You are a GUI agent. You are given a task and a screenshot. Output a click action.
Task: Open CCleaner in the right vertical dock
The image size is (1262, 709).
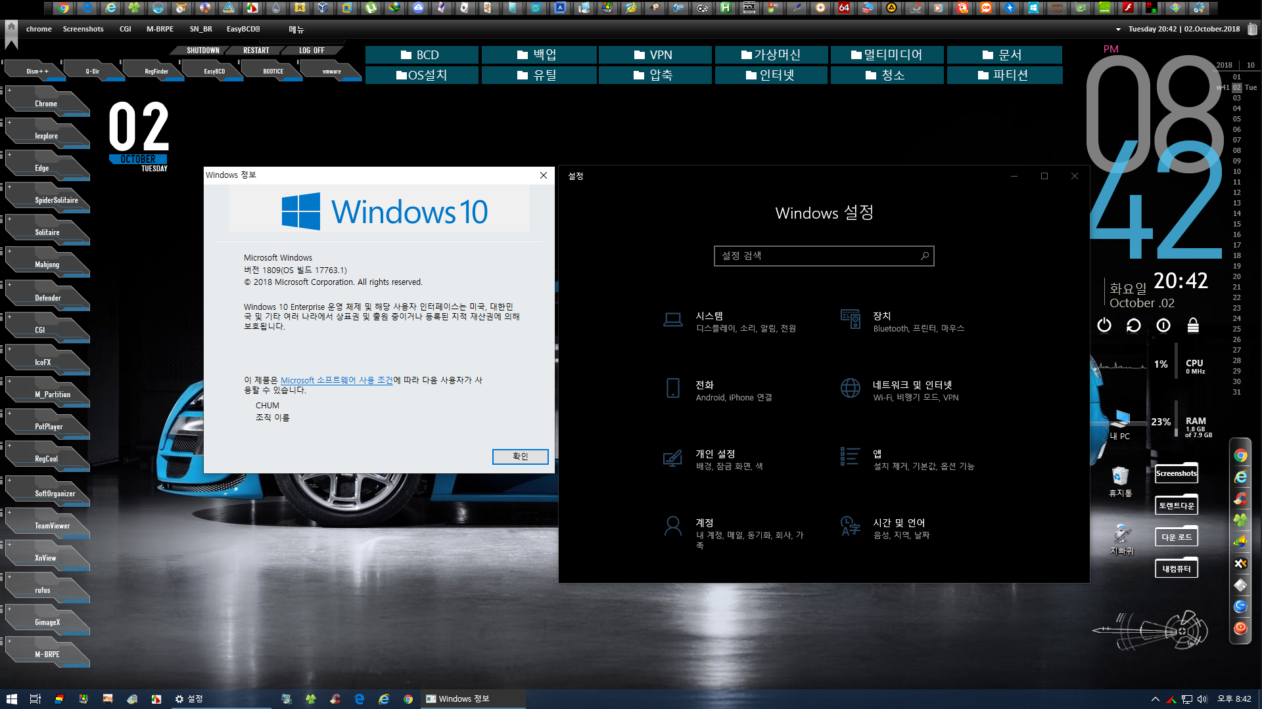1240,499
